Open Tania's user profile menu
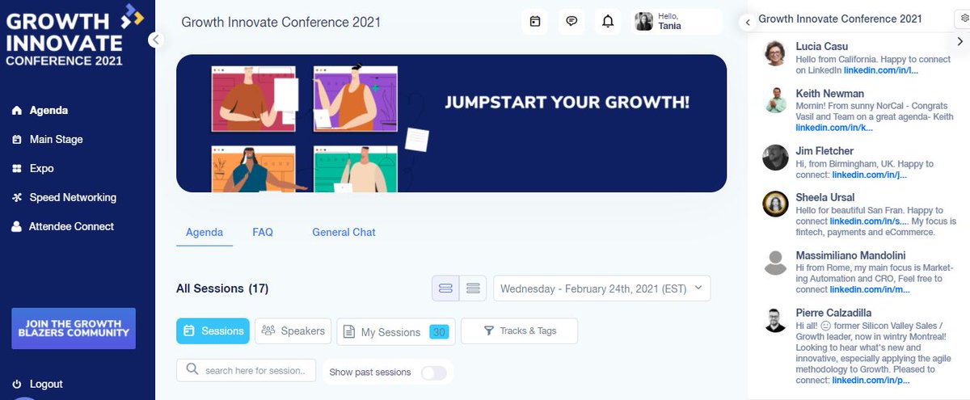The width and height of the screenshot is (970, 400). (677, 22)
